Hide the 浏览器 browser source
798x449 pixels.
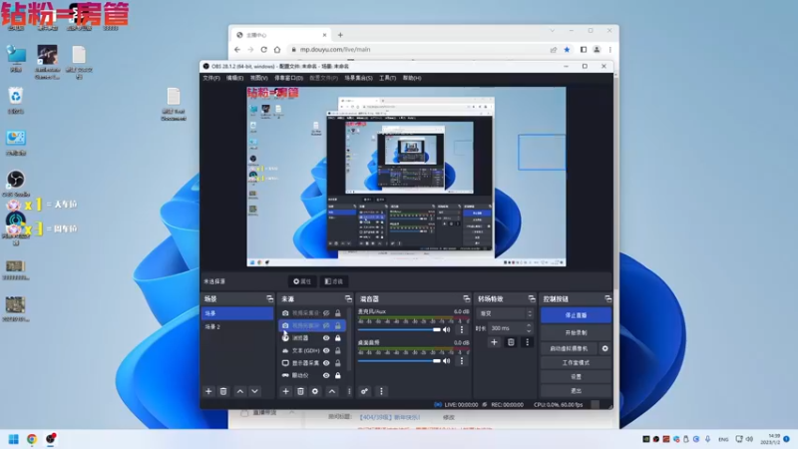point(326,338)
